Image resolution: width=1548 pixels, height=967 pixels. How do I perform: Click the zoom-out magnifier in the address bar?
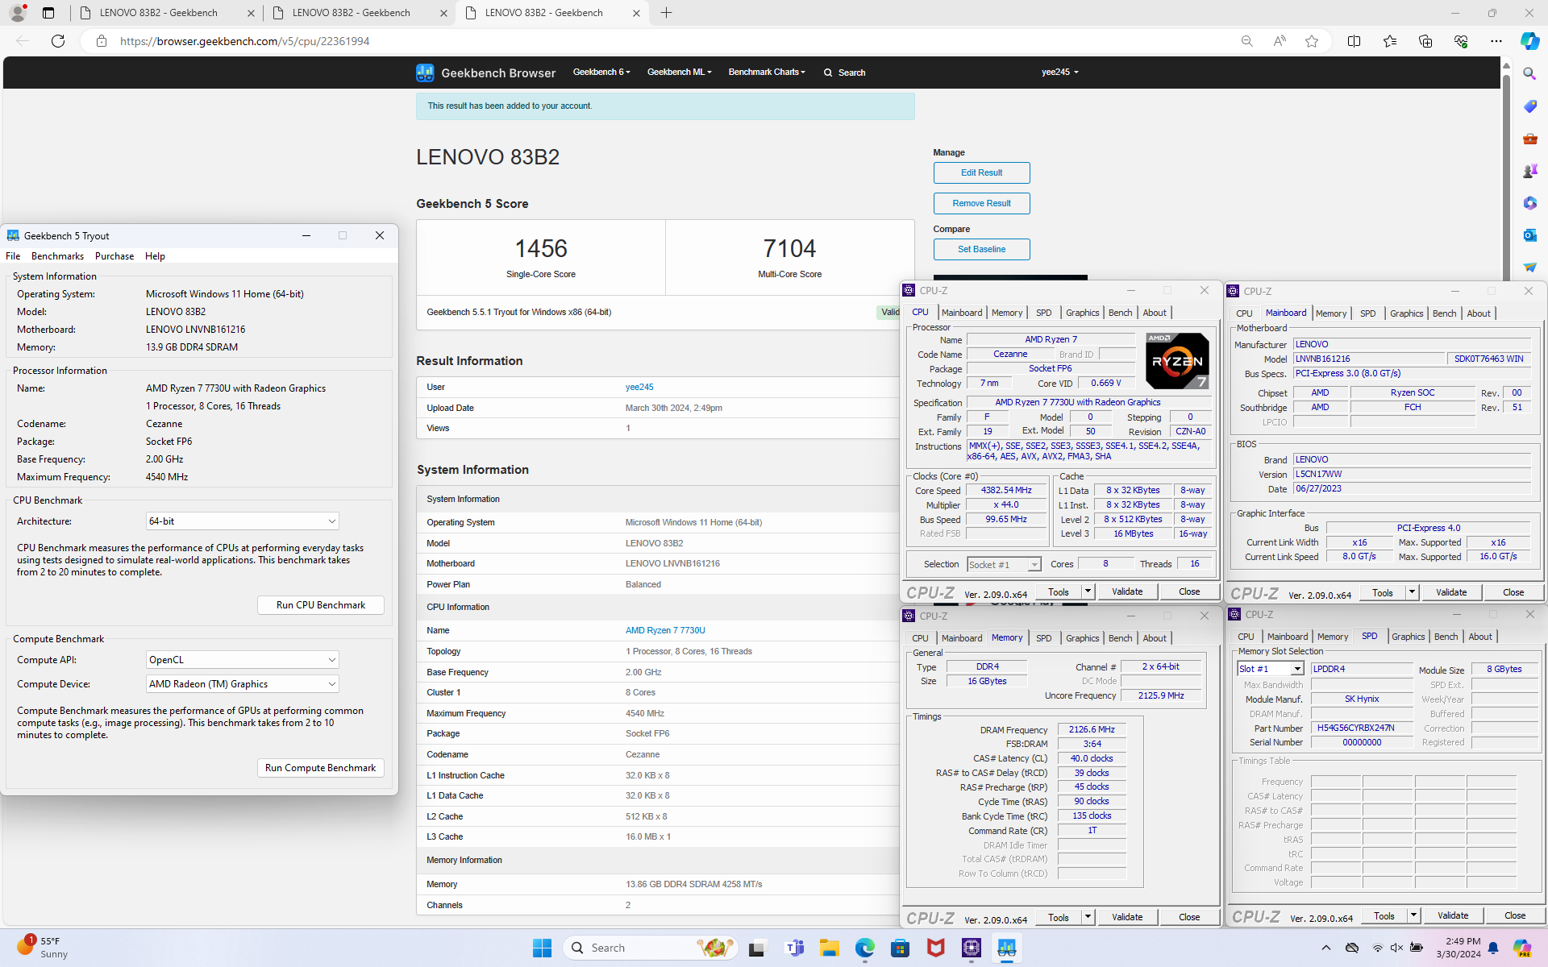1246,41
